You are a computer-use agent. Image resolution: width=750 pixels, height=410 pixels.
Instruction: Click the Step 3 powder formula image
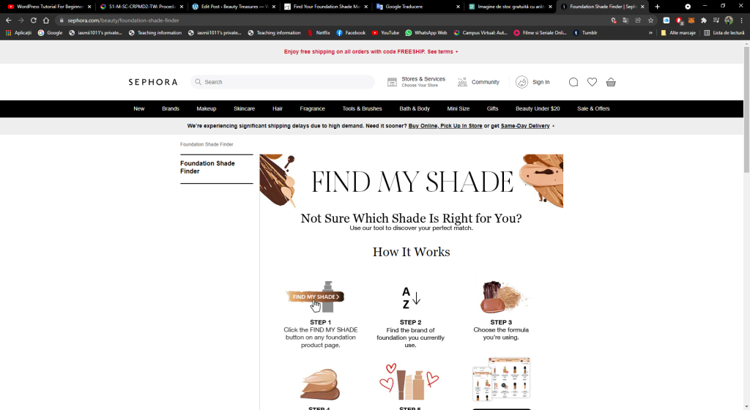tap(503, 297)
